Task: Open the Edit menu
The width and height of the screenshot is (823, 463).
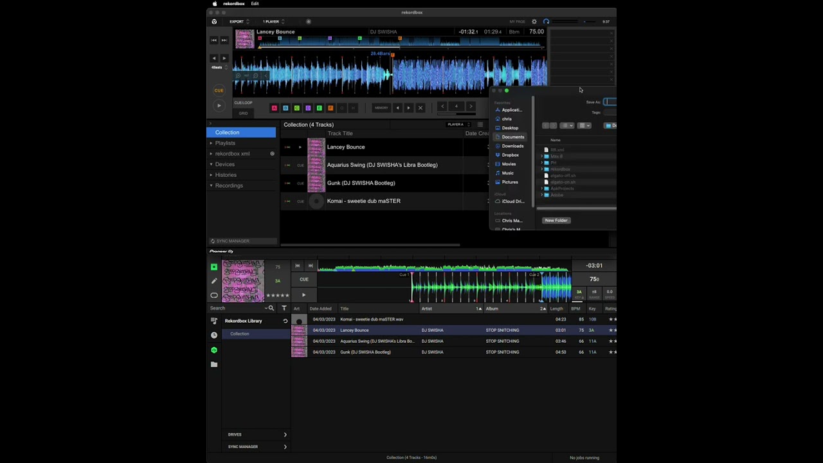Action: 255,4
